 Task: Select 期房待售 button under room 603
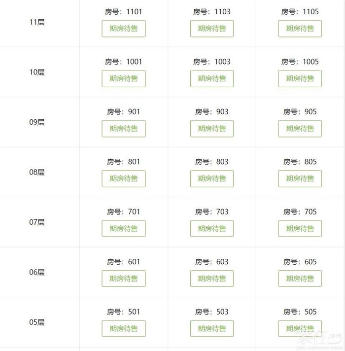tap(212, 279)
